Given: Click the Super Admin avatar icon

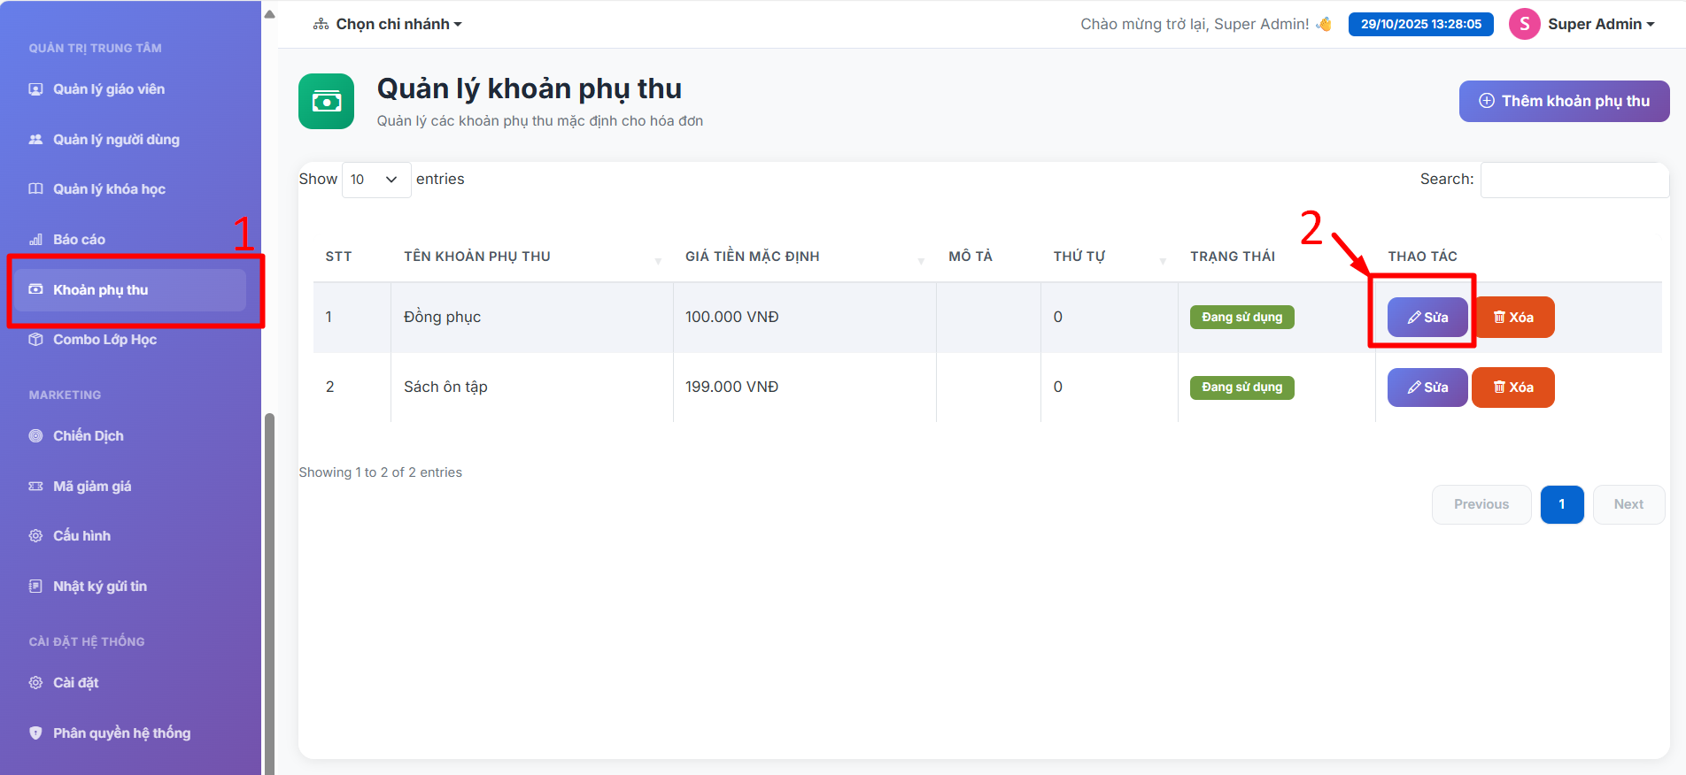Looking at the screenshot, I should pyautogui.click(x=1524, y=24).
